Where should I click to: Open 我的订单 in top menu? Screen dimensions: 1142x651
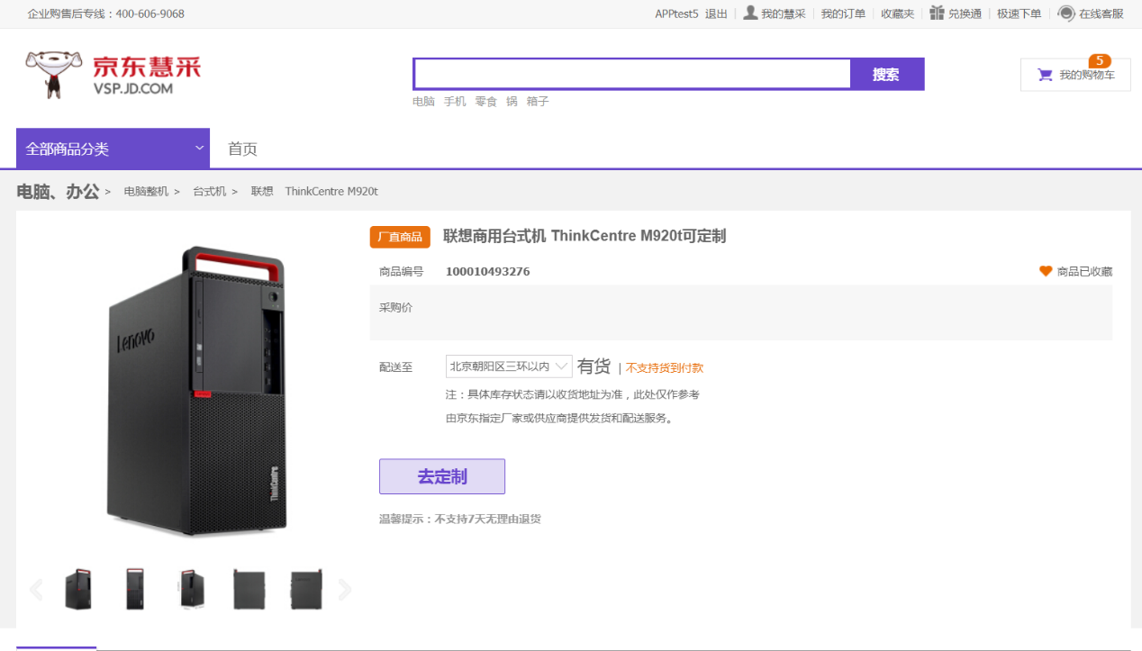843,14
